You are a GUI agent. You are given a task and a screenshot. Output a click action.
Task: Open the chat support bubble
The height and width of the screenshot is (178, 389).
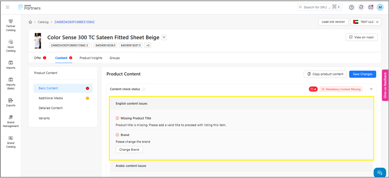pyautogui.click(x=380, y=172)
